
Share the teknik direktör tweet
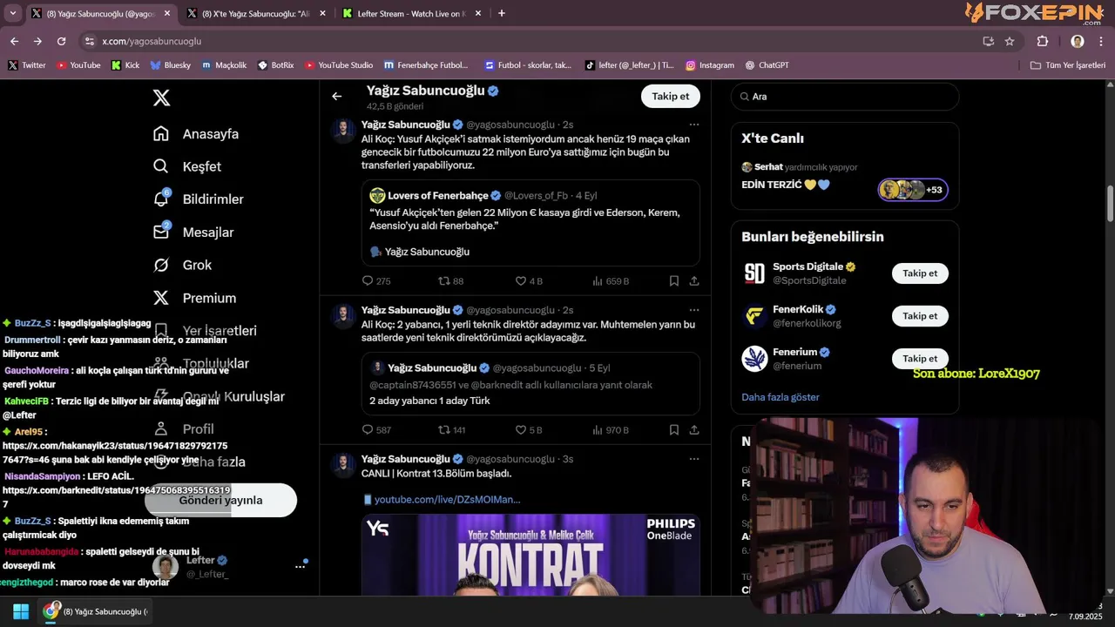[694, 430]
